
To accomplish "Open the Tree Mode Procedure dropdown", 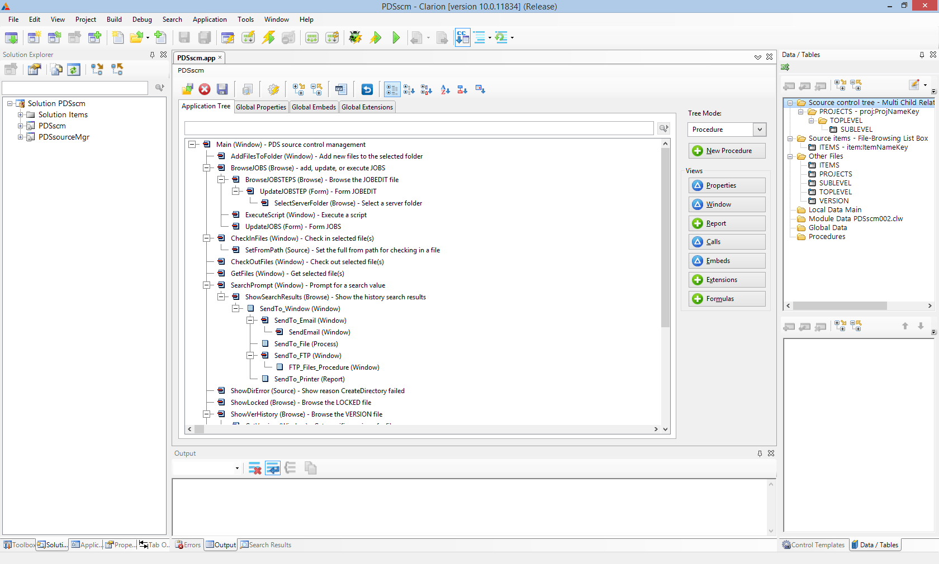I will [760, 130].
